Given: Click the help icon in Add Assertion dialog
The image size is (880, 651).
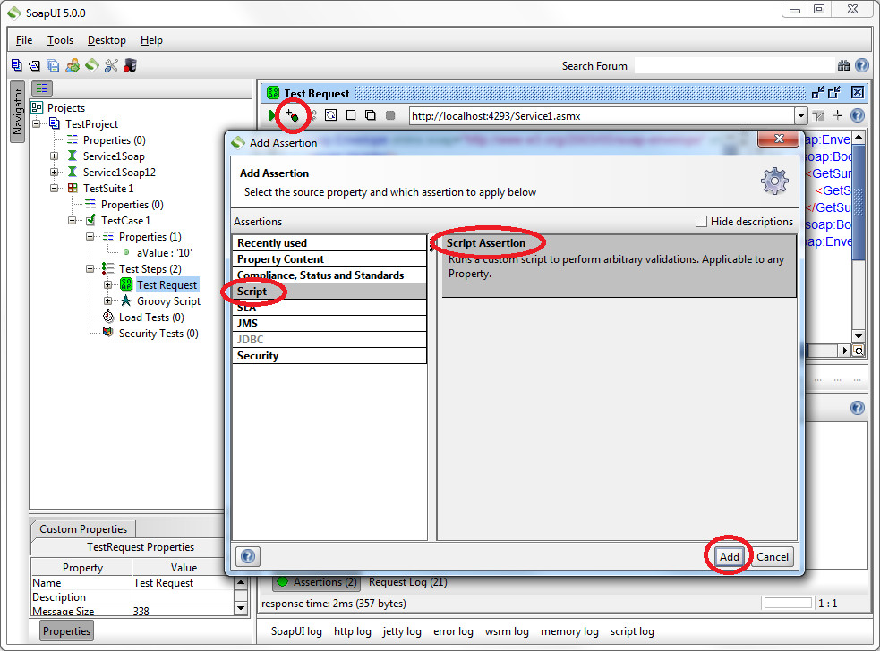Looking at the screenshot, I should point(247,556).
